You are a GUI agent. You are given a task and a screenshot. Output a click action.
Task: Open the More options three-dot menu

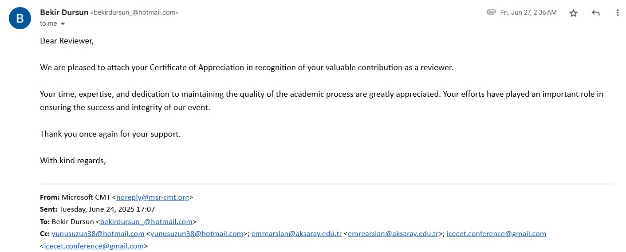(x=617, y=13)
